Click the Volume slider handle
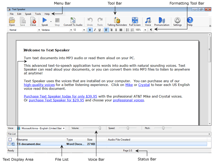 (x=100, y=128)
